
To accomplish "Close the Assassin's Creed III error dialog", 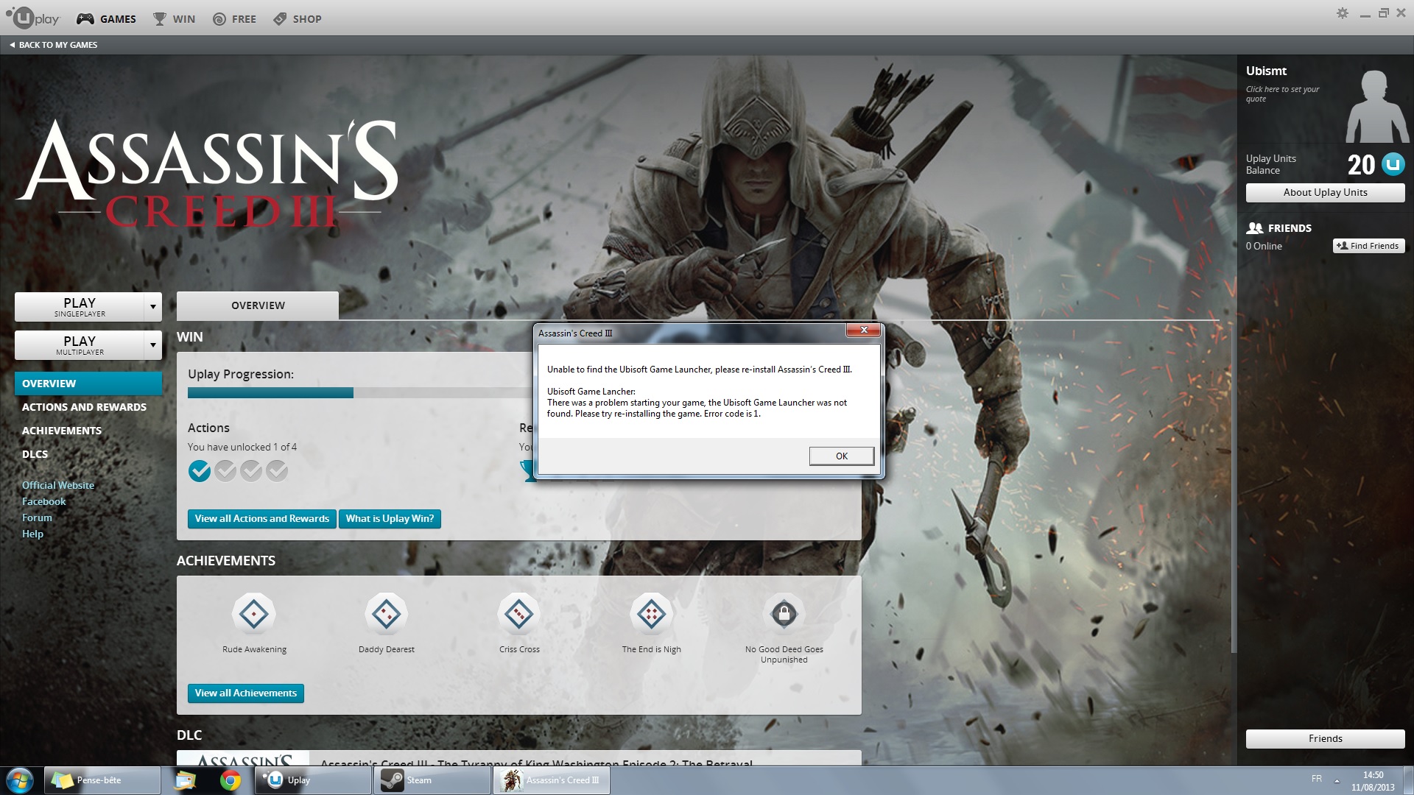I will (x=863, y=330).
